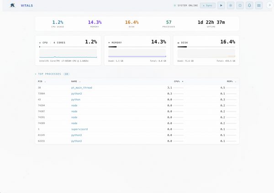274x193 pixels.
Task: Open the node process with PID 74387
Action: tap(74, 112)
